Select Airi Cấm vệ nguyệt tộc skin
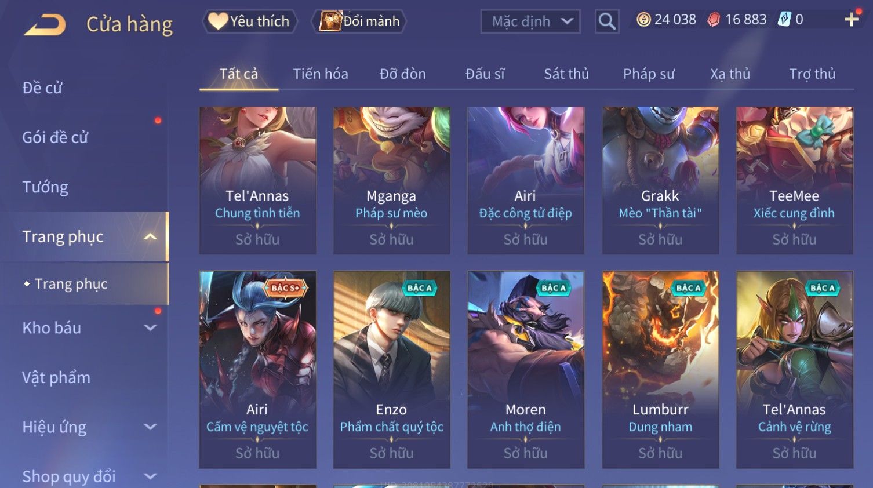The image size is (873, 488). coord(257,370)
